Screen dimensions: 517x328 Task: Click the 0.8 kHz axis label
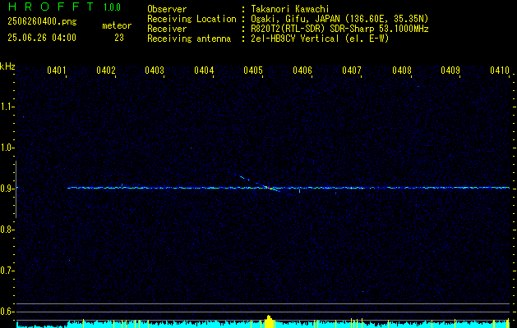pyautogui.click(x=7, y=230)
